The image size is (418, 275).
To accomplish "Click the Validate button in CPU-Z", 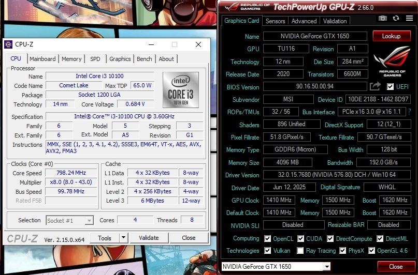I will [149, 237].
